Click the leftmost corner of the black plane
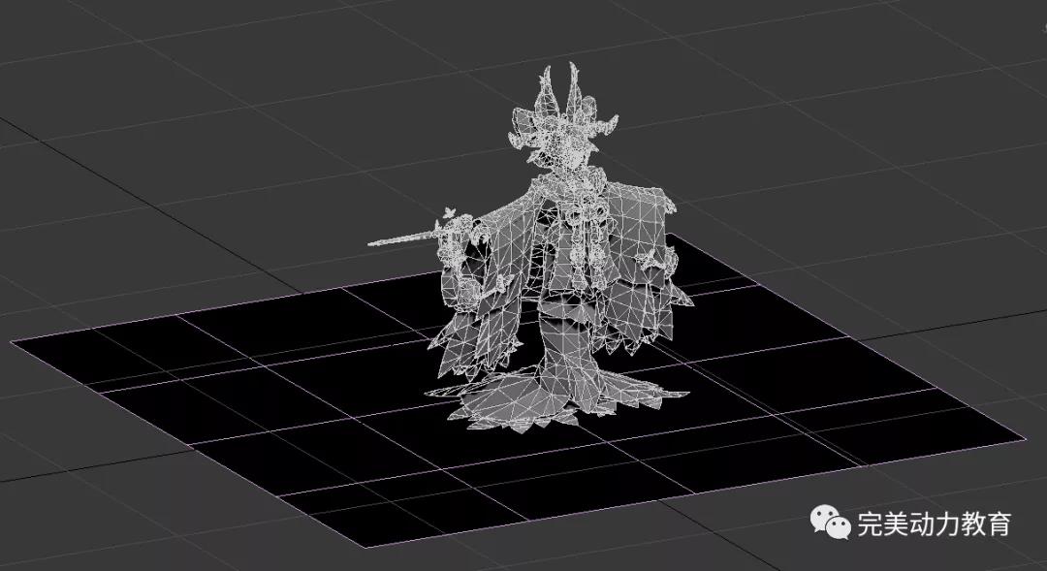This screenshot has height=571, width=1047. point(14,341)
